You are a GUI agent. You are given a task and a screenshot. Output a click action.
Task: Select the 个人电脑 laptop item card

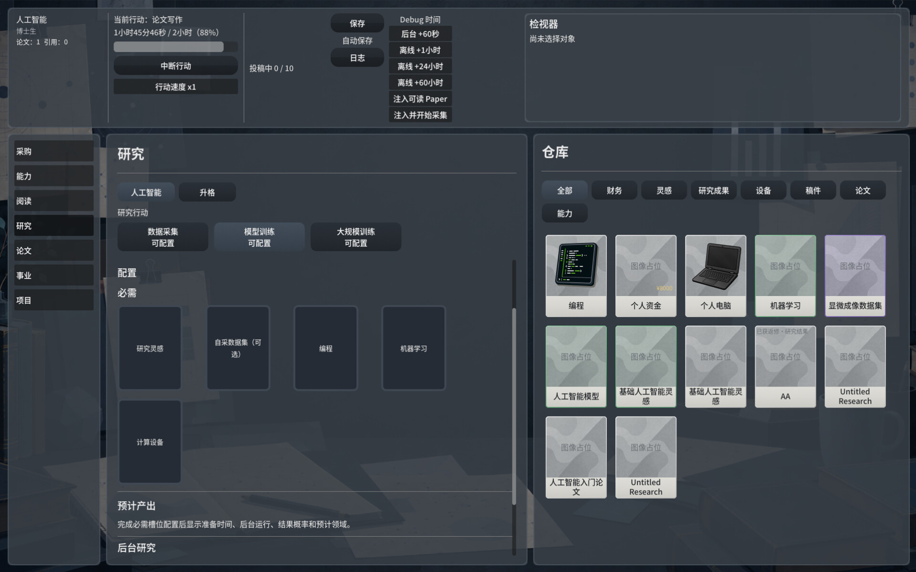[715, 276]
